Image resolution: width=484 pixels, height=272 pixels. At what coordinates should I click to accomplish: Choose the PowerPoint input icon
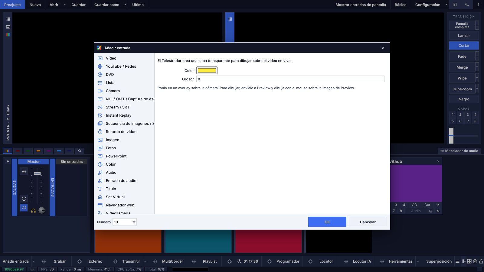click(100, 156)
